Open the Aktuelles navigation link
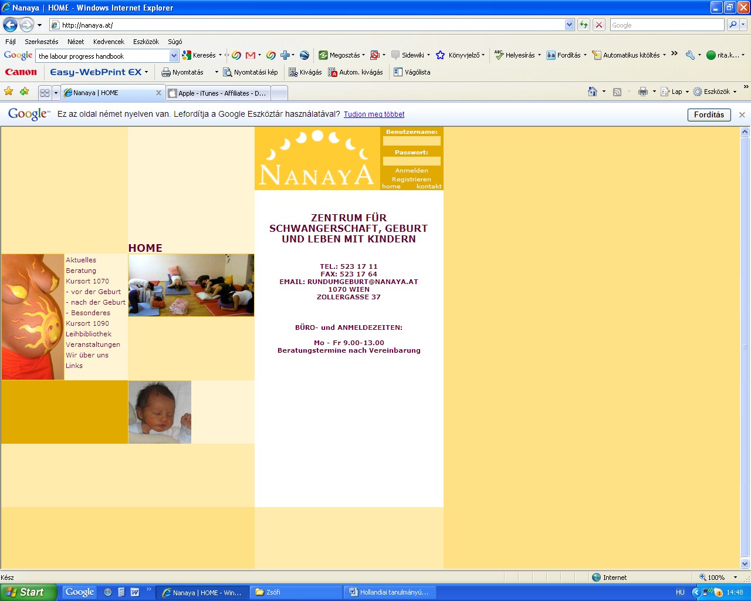 [81, 260]
